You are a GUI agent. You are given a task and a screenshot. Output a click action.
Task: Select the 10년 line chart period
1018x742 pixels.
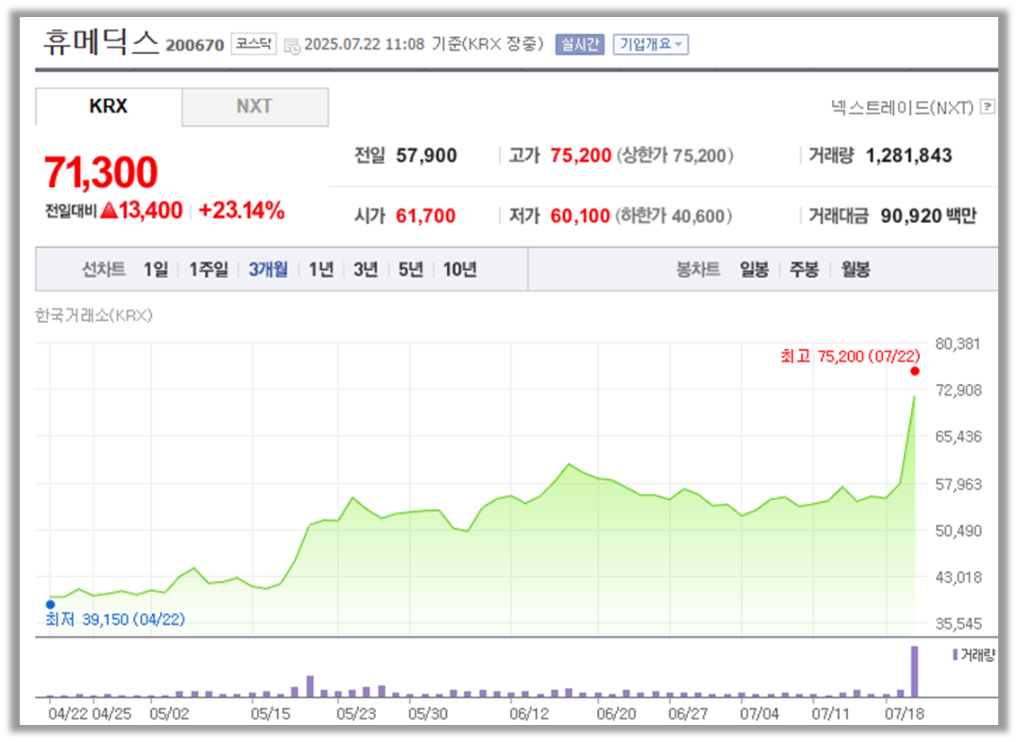(460, 269)
